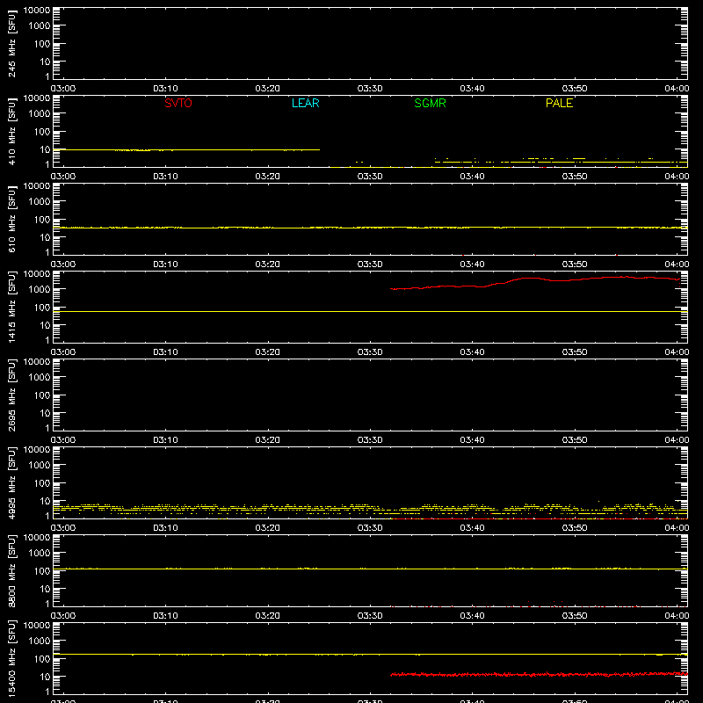
Task: Click the cyan LEAR station label
Action: 305,103
